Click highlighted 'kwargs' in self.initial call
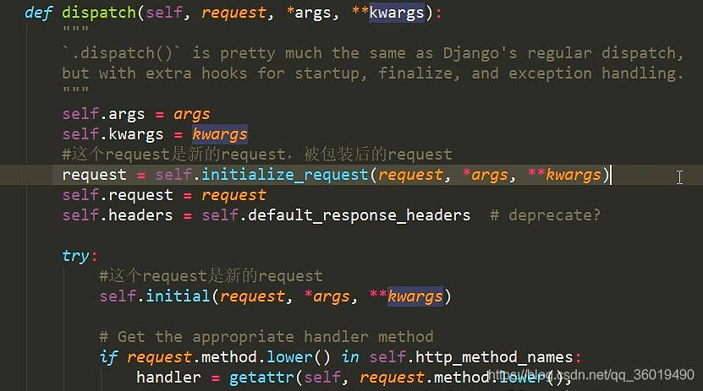 click(415, 296)
